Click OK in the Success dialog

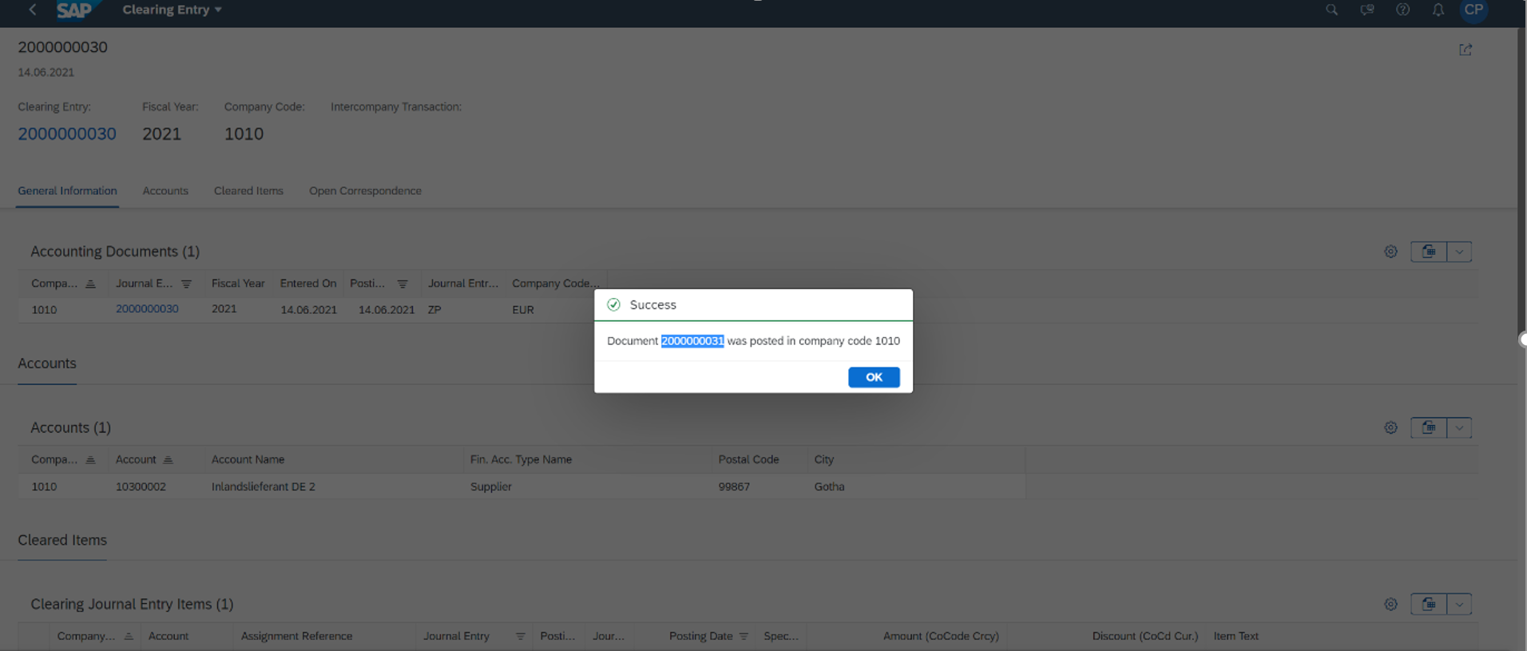coord(874,377)
